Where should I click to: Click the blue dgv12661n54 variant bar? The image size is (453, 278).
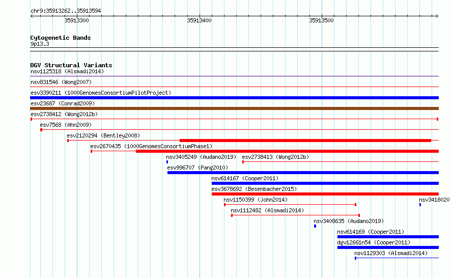coord(388,247)
